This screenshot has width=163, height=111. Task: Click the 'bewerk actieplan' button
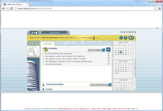[x=97, y=50]
